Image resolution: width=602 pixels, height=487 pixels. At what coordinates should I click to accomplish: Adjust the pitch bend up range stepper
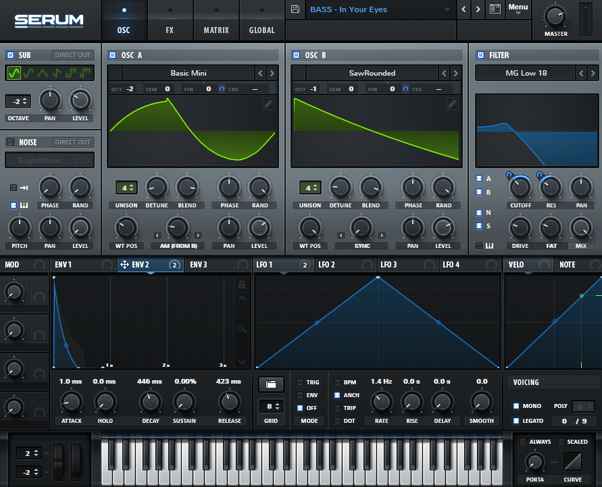click(x=28, y=453)
